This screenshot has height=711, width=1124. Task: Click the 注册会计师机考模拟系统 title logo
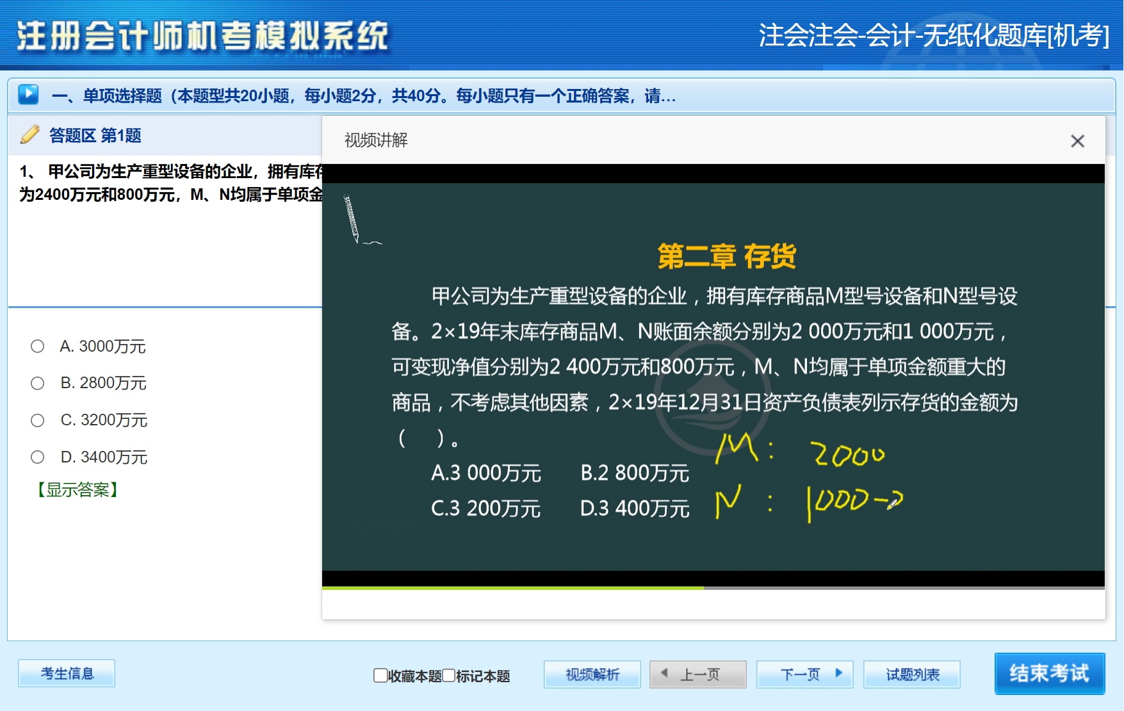[x=203, y=35]
